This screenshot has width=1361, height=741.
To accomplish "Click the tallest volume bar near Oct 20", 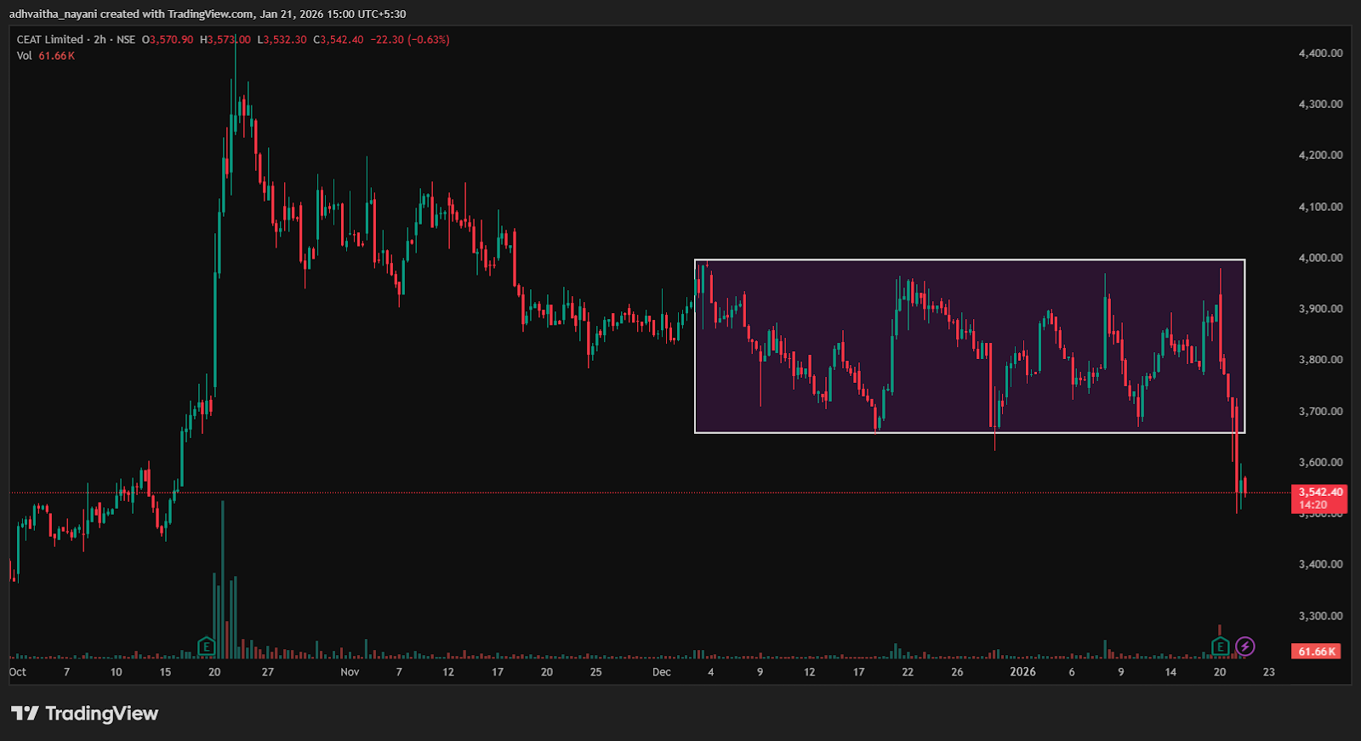I will click(223, 579).
